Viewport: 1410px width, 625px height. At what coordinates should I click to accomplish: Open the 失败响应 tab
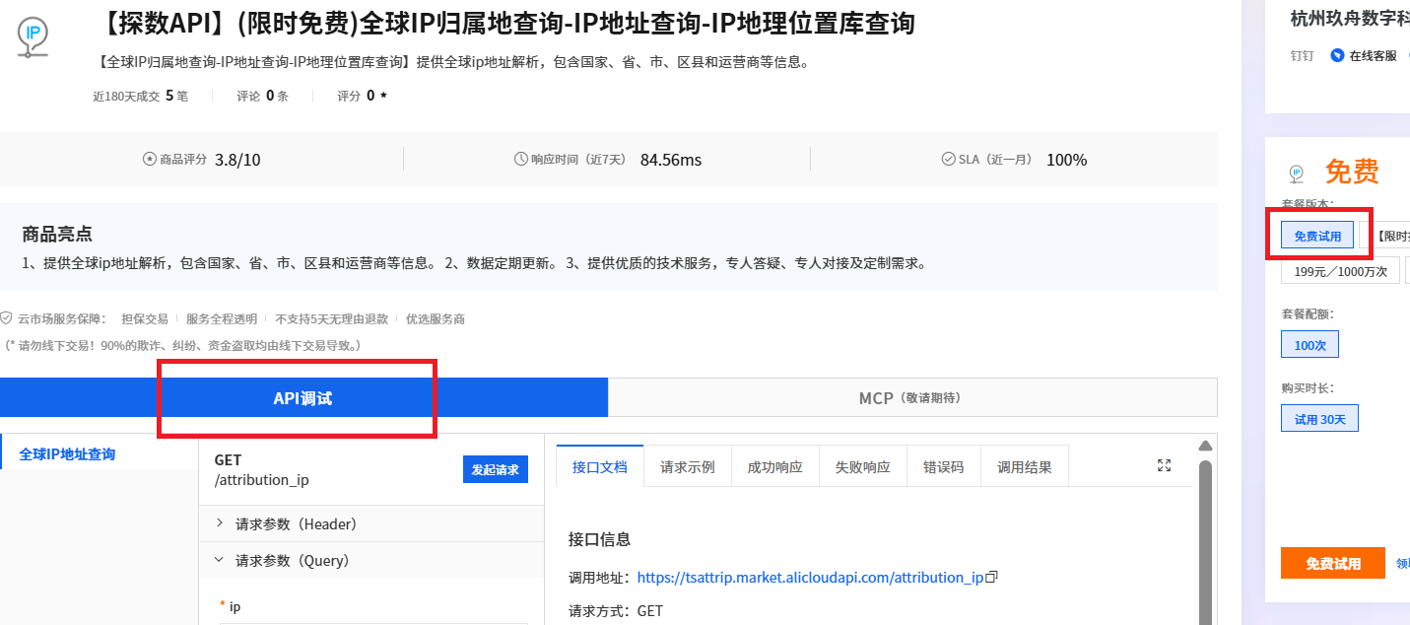pos(862,467)
